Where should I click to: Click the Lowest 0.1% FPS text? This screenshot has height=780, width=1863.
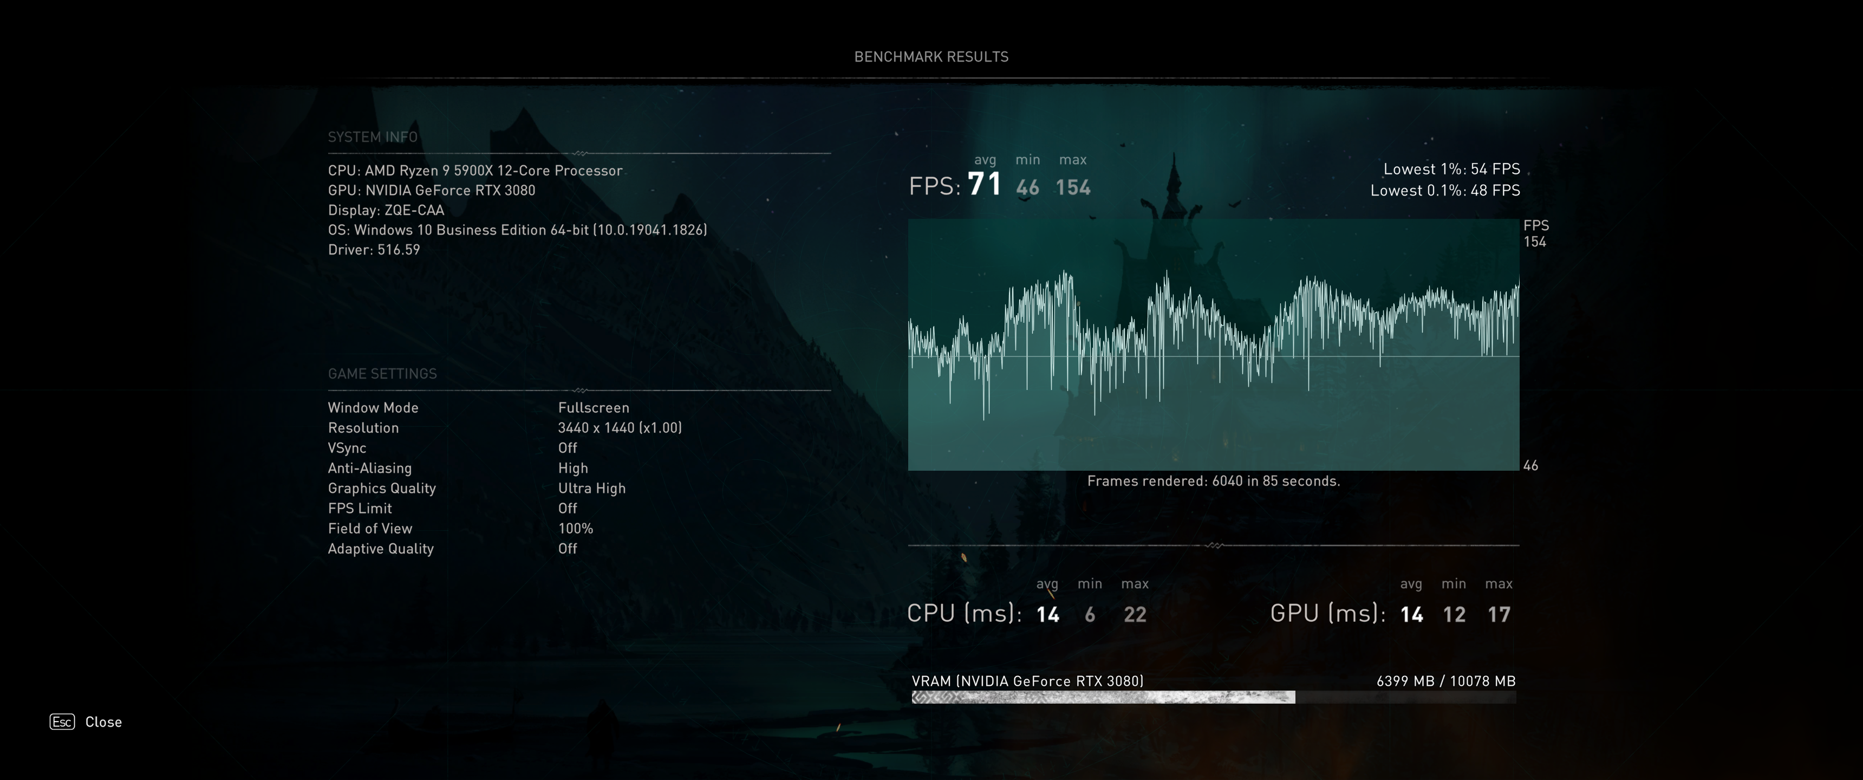pyautogui.click(x=1444, y=190)
